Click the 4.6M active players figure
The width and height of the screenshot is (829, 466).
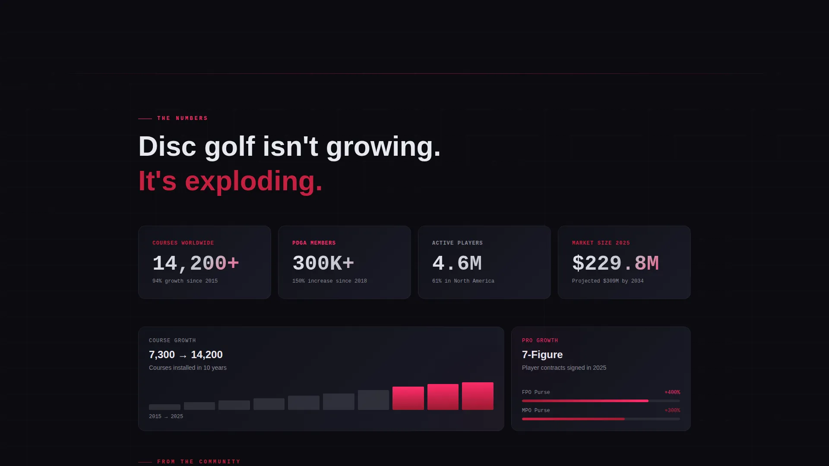coord(457,263)
